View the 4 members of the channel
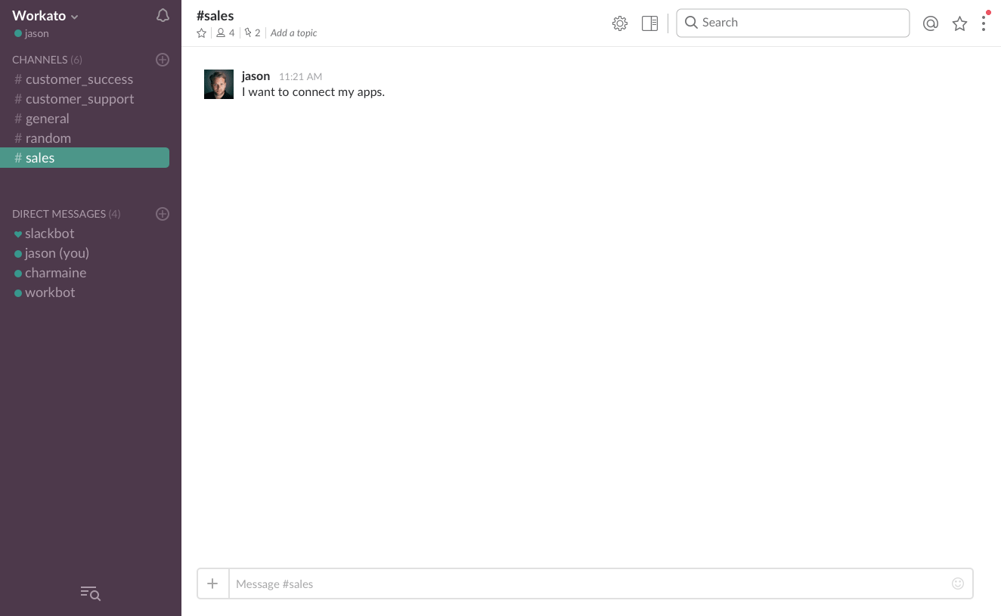This screenshot has width=1001, height=616. click(x=225, y=33)
